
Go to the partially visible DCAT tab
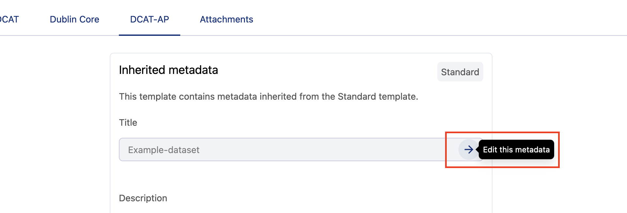pos(9,20)
